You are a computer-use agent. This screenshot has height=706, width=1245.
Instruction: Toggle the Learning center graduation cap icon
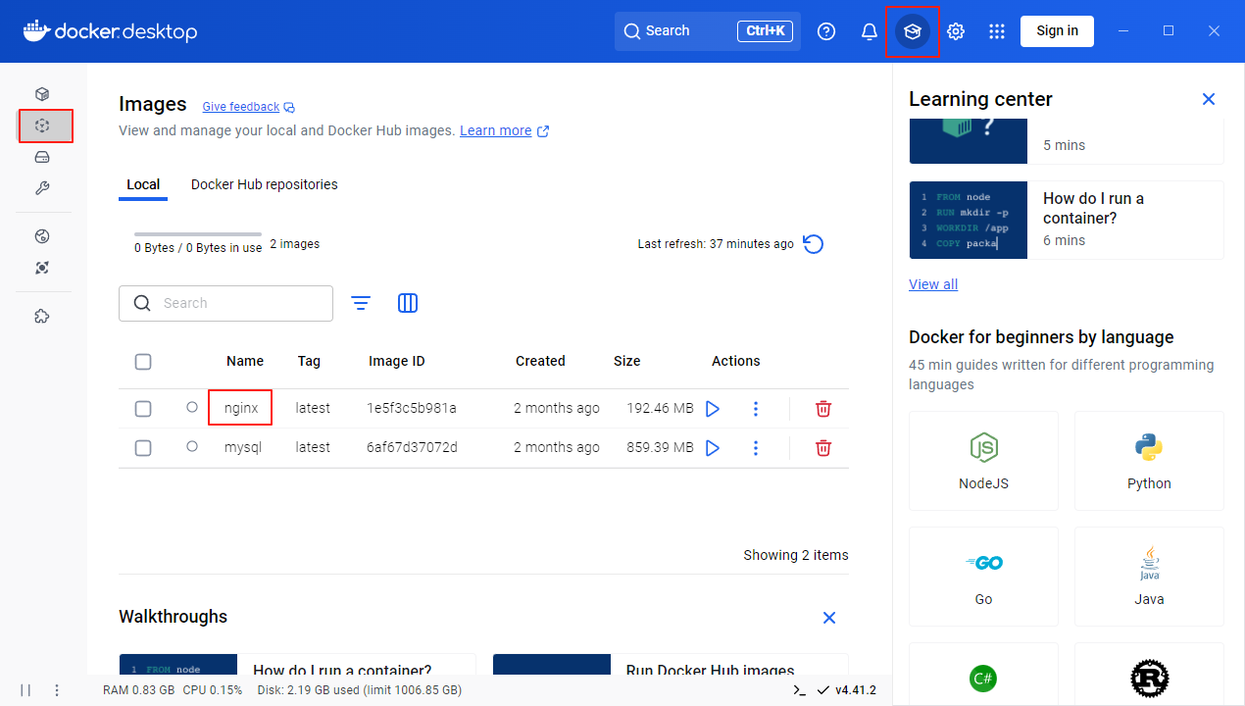click(913, 31)
